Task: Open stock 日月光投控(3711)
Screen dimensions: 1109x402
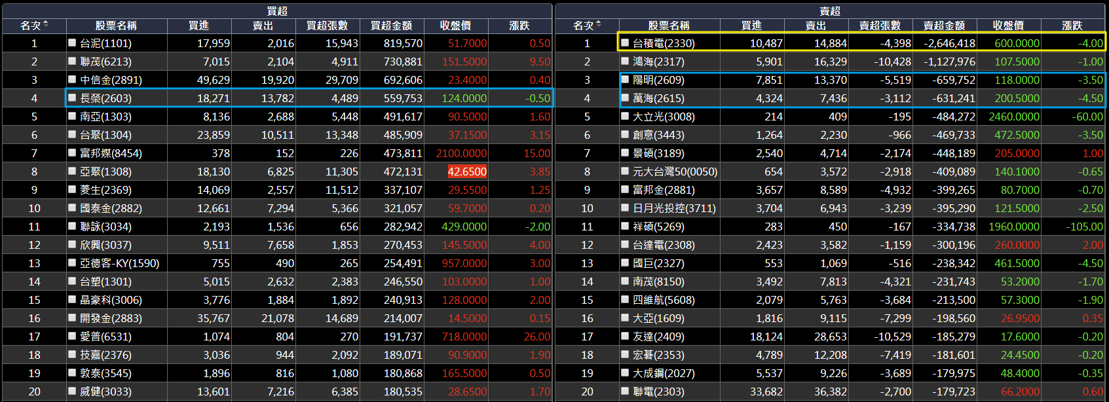Action: [674, 208]
